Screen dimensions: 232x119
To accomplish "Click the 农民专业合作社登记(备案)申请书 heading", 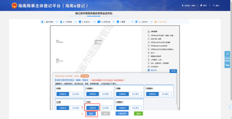I will pyautogui.click(x=72, y=81).
